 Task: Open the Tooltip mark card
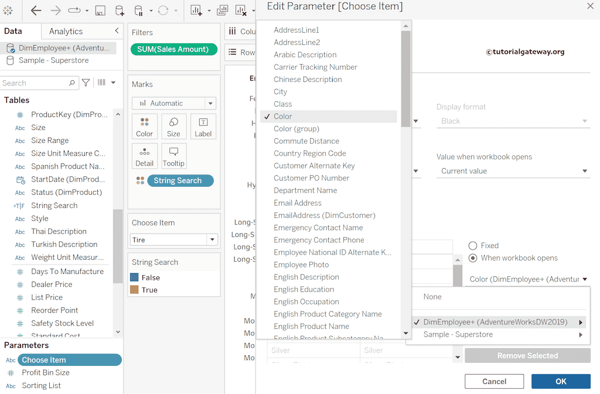coord(173,156)
